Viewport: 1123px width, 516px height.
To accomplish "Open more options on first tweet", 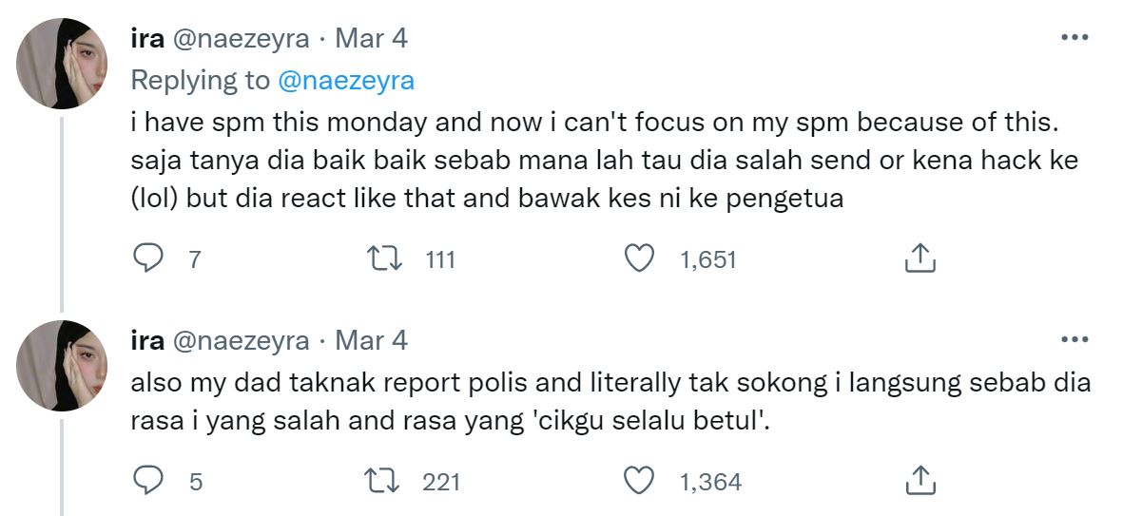I will pyautogui.click(x=1075, y=38).
